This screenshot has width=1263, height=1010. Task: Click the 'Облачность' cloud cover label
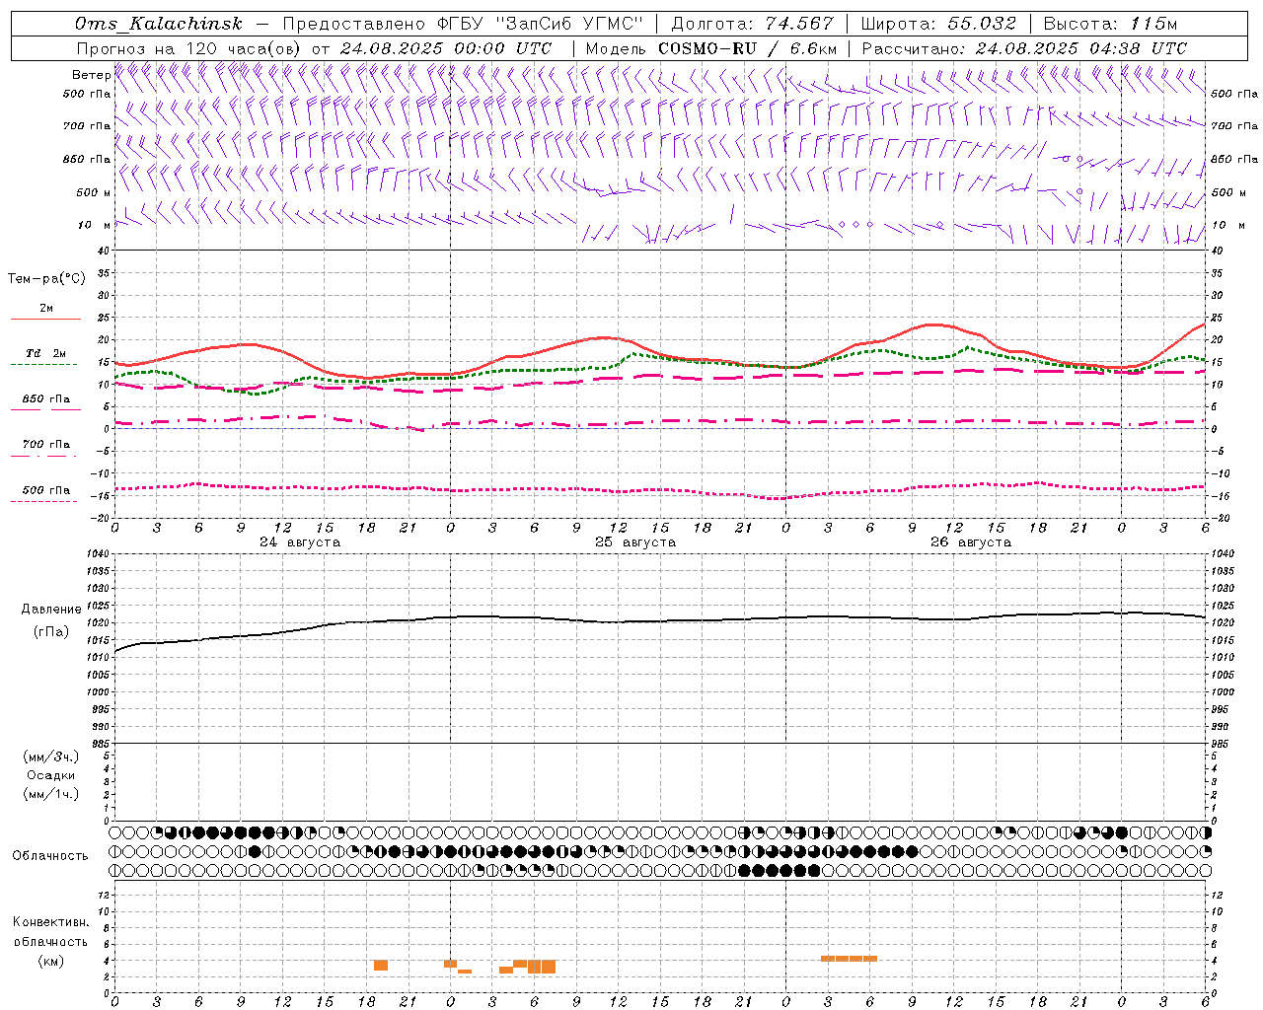(x=50, y=856)
